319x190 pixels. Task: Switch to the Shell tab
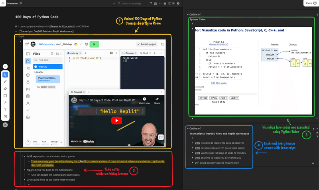tap(144, 53)
